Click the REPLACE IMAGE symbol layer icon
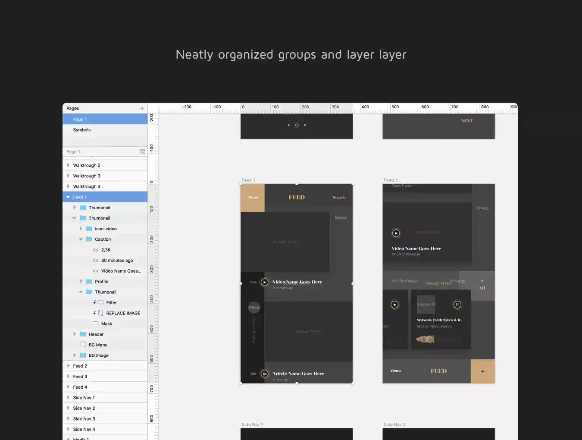This screenshot has height=440, width=582. tap(100, 313)
